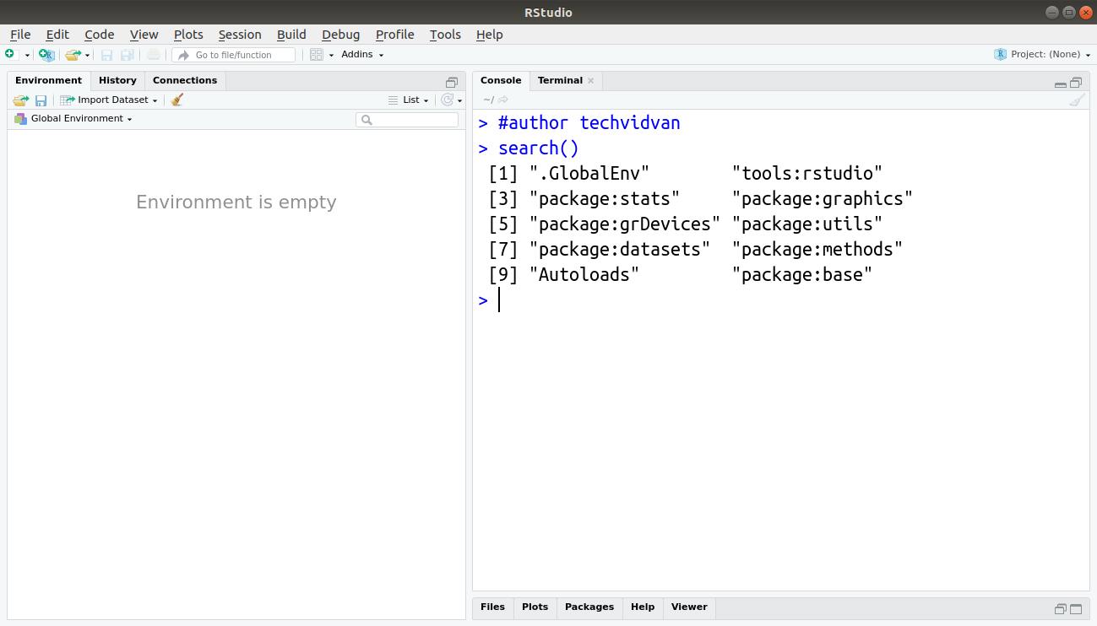Click the environment search field
Viewport: 1097px width, 626px height.
(407, 119)
